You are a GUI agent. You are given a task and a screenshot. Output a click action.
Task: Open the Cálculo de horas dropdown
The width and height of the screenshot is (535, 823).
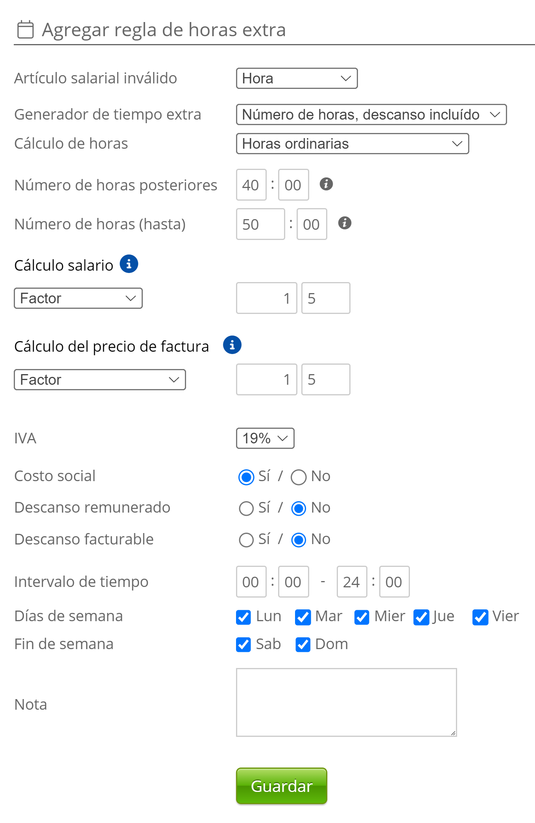point(352,144)
